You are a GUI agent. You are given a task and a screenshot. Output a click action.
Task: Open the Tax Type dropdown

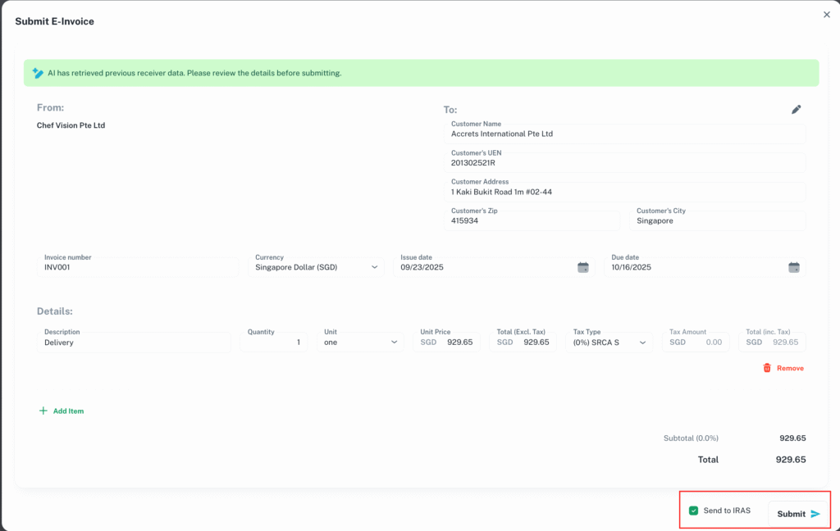click(609, 342)
